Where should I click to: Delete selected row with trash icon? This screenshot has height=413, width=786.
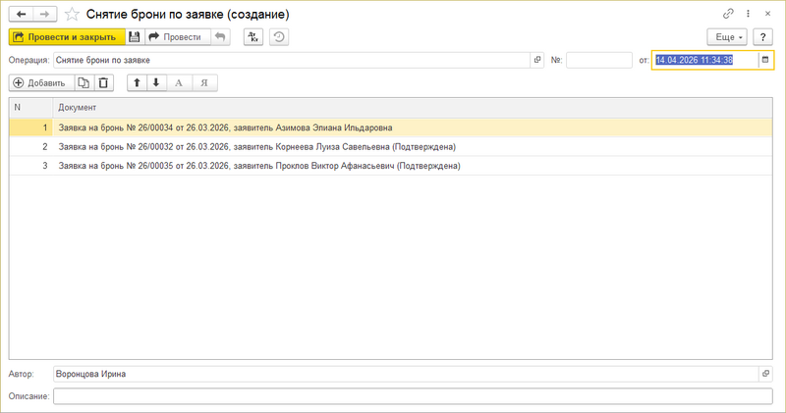(103, 82)
